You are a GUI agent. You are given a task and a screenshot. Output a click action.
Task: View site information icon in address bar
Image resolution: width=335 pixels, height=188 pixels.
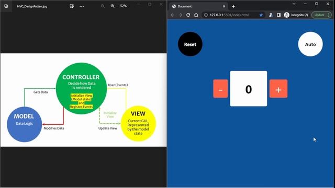[x=206, y=15]
